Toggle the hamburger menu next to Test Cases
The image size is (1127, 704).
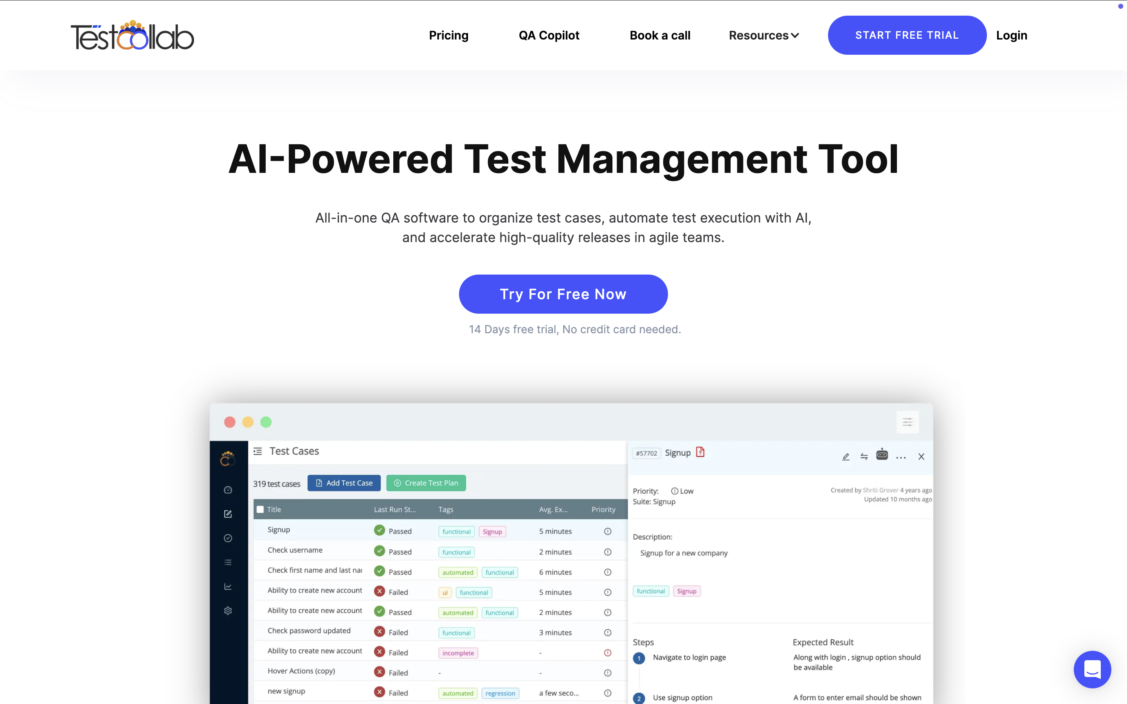pos(257,451)
